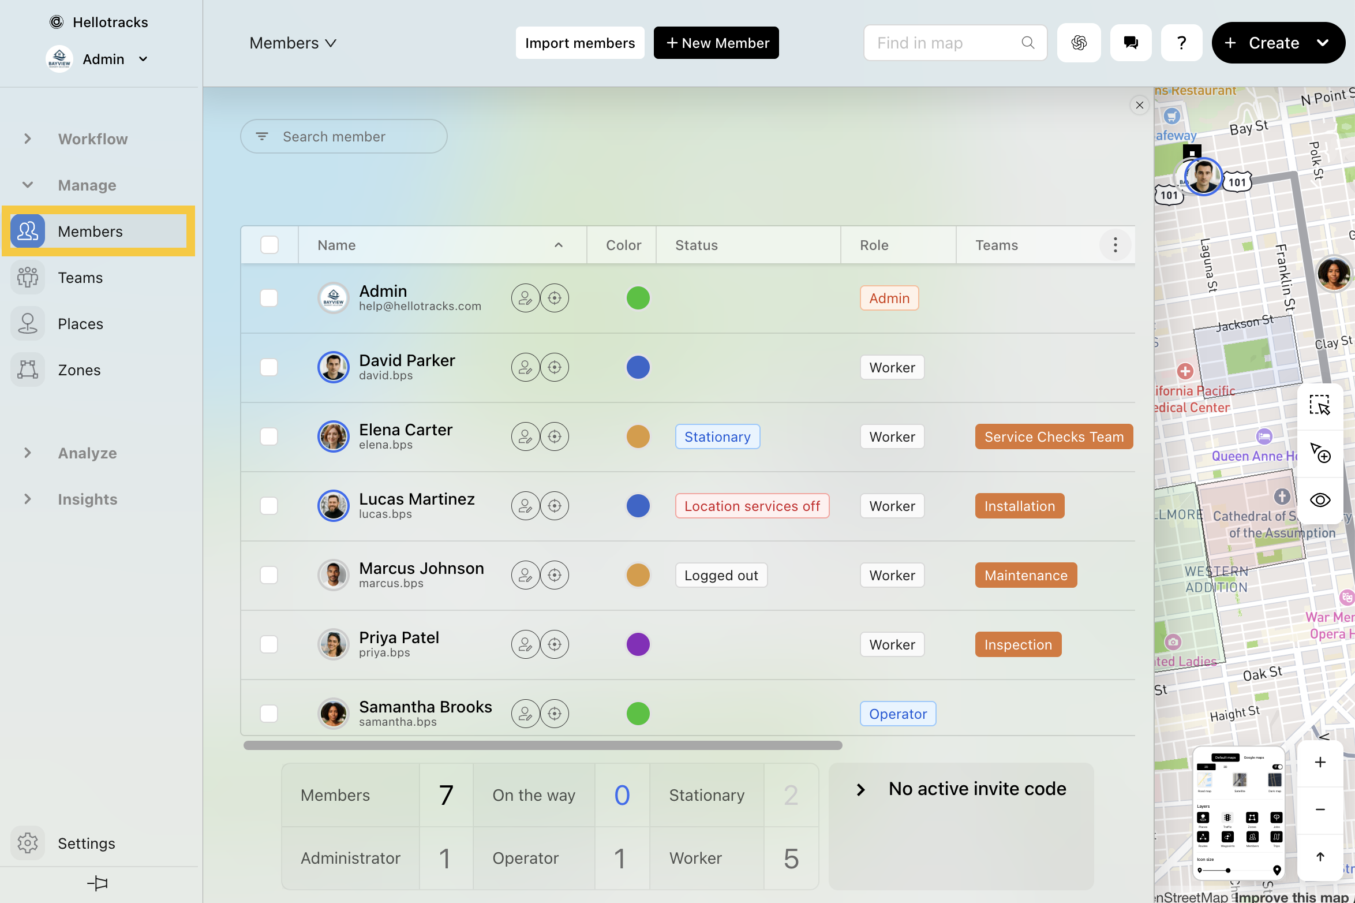Check the box for Priya Patel

269,644
